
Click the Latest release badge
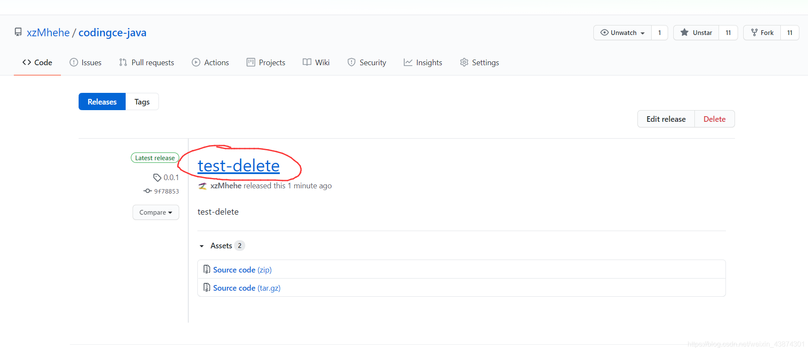tap(155, 158)
